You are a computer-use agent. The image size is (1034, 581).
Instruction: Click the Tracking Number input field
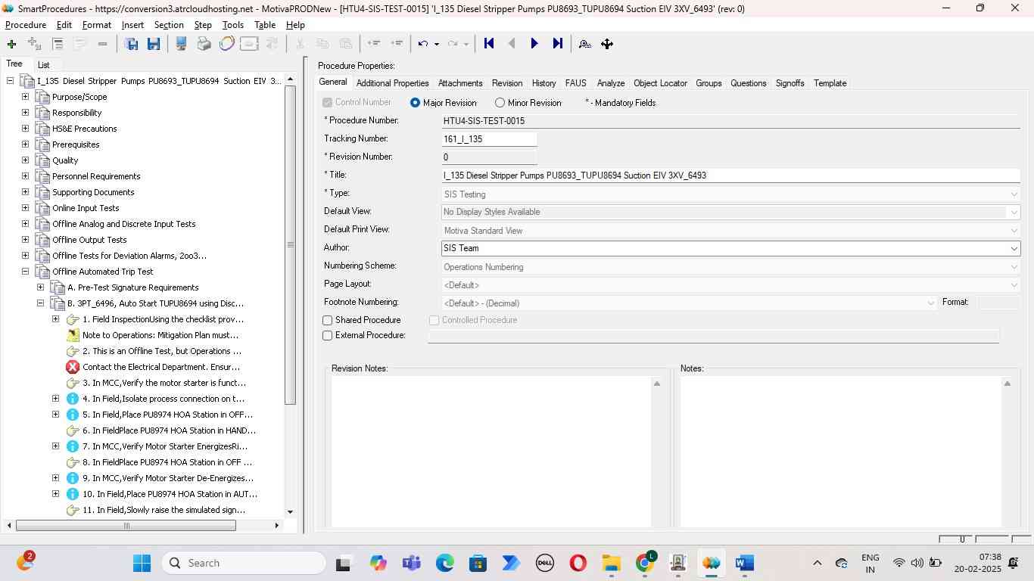click(489, 139)
